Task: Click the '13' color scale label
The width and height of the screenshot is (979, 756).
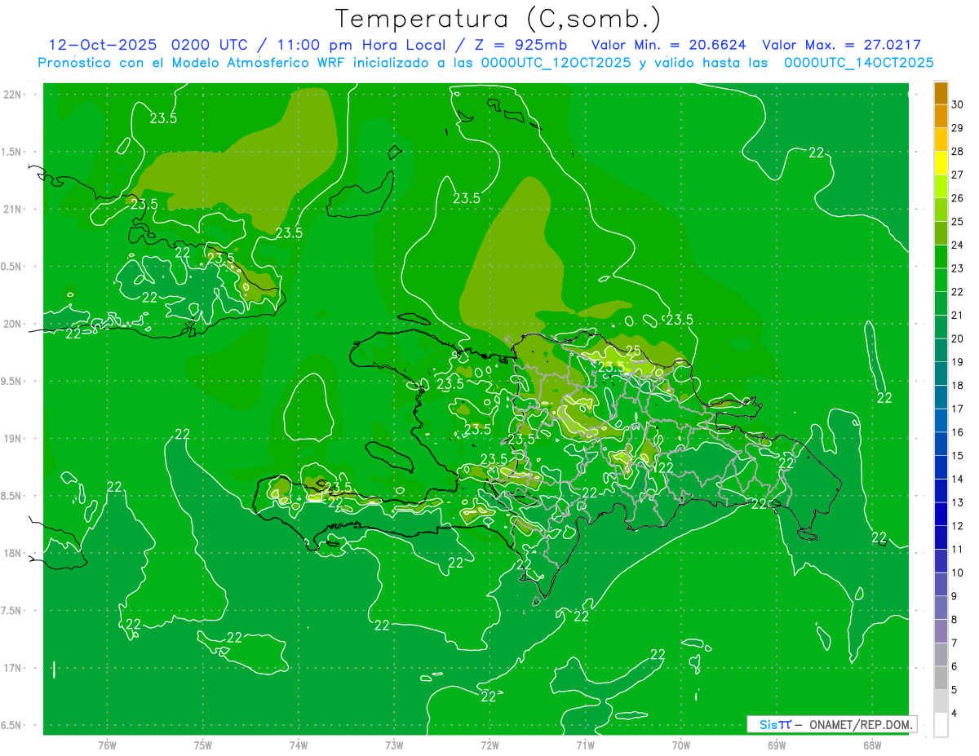Action: pyautogui.click(x=958, y=502)
